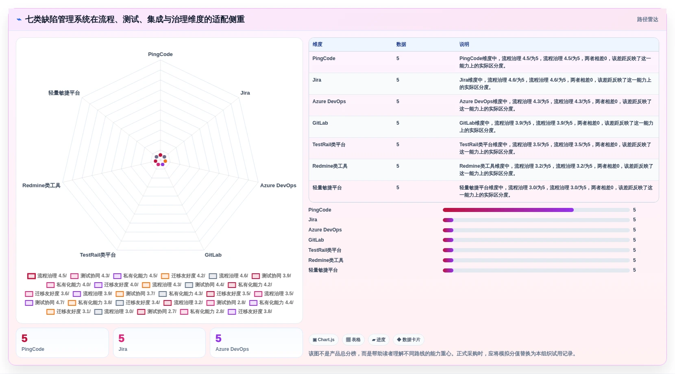Screen dimensions: 675x374
Task: Select the 数据卡片 chip
Action: [x=409, y=339]
